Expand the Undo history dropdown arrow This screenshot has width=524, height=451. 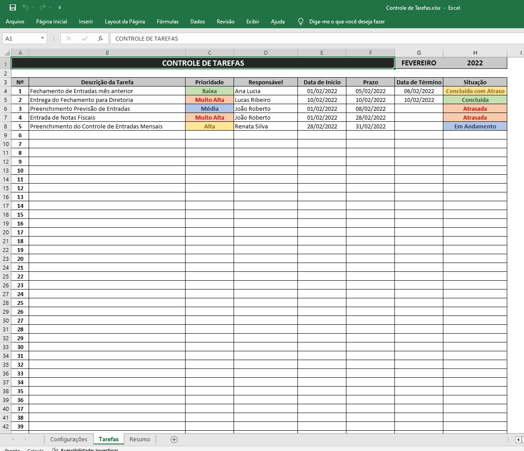(33, 8)
